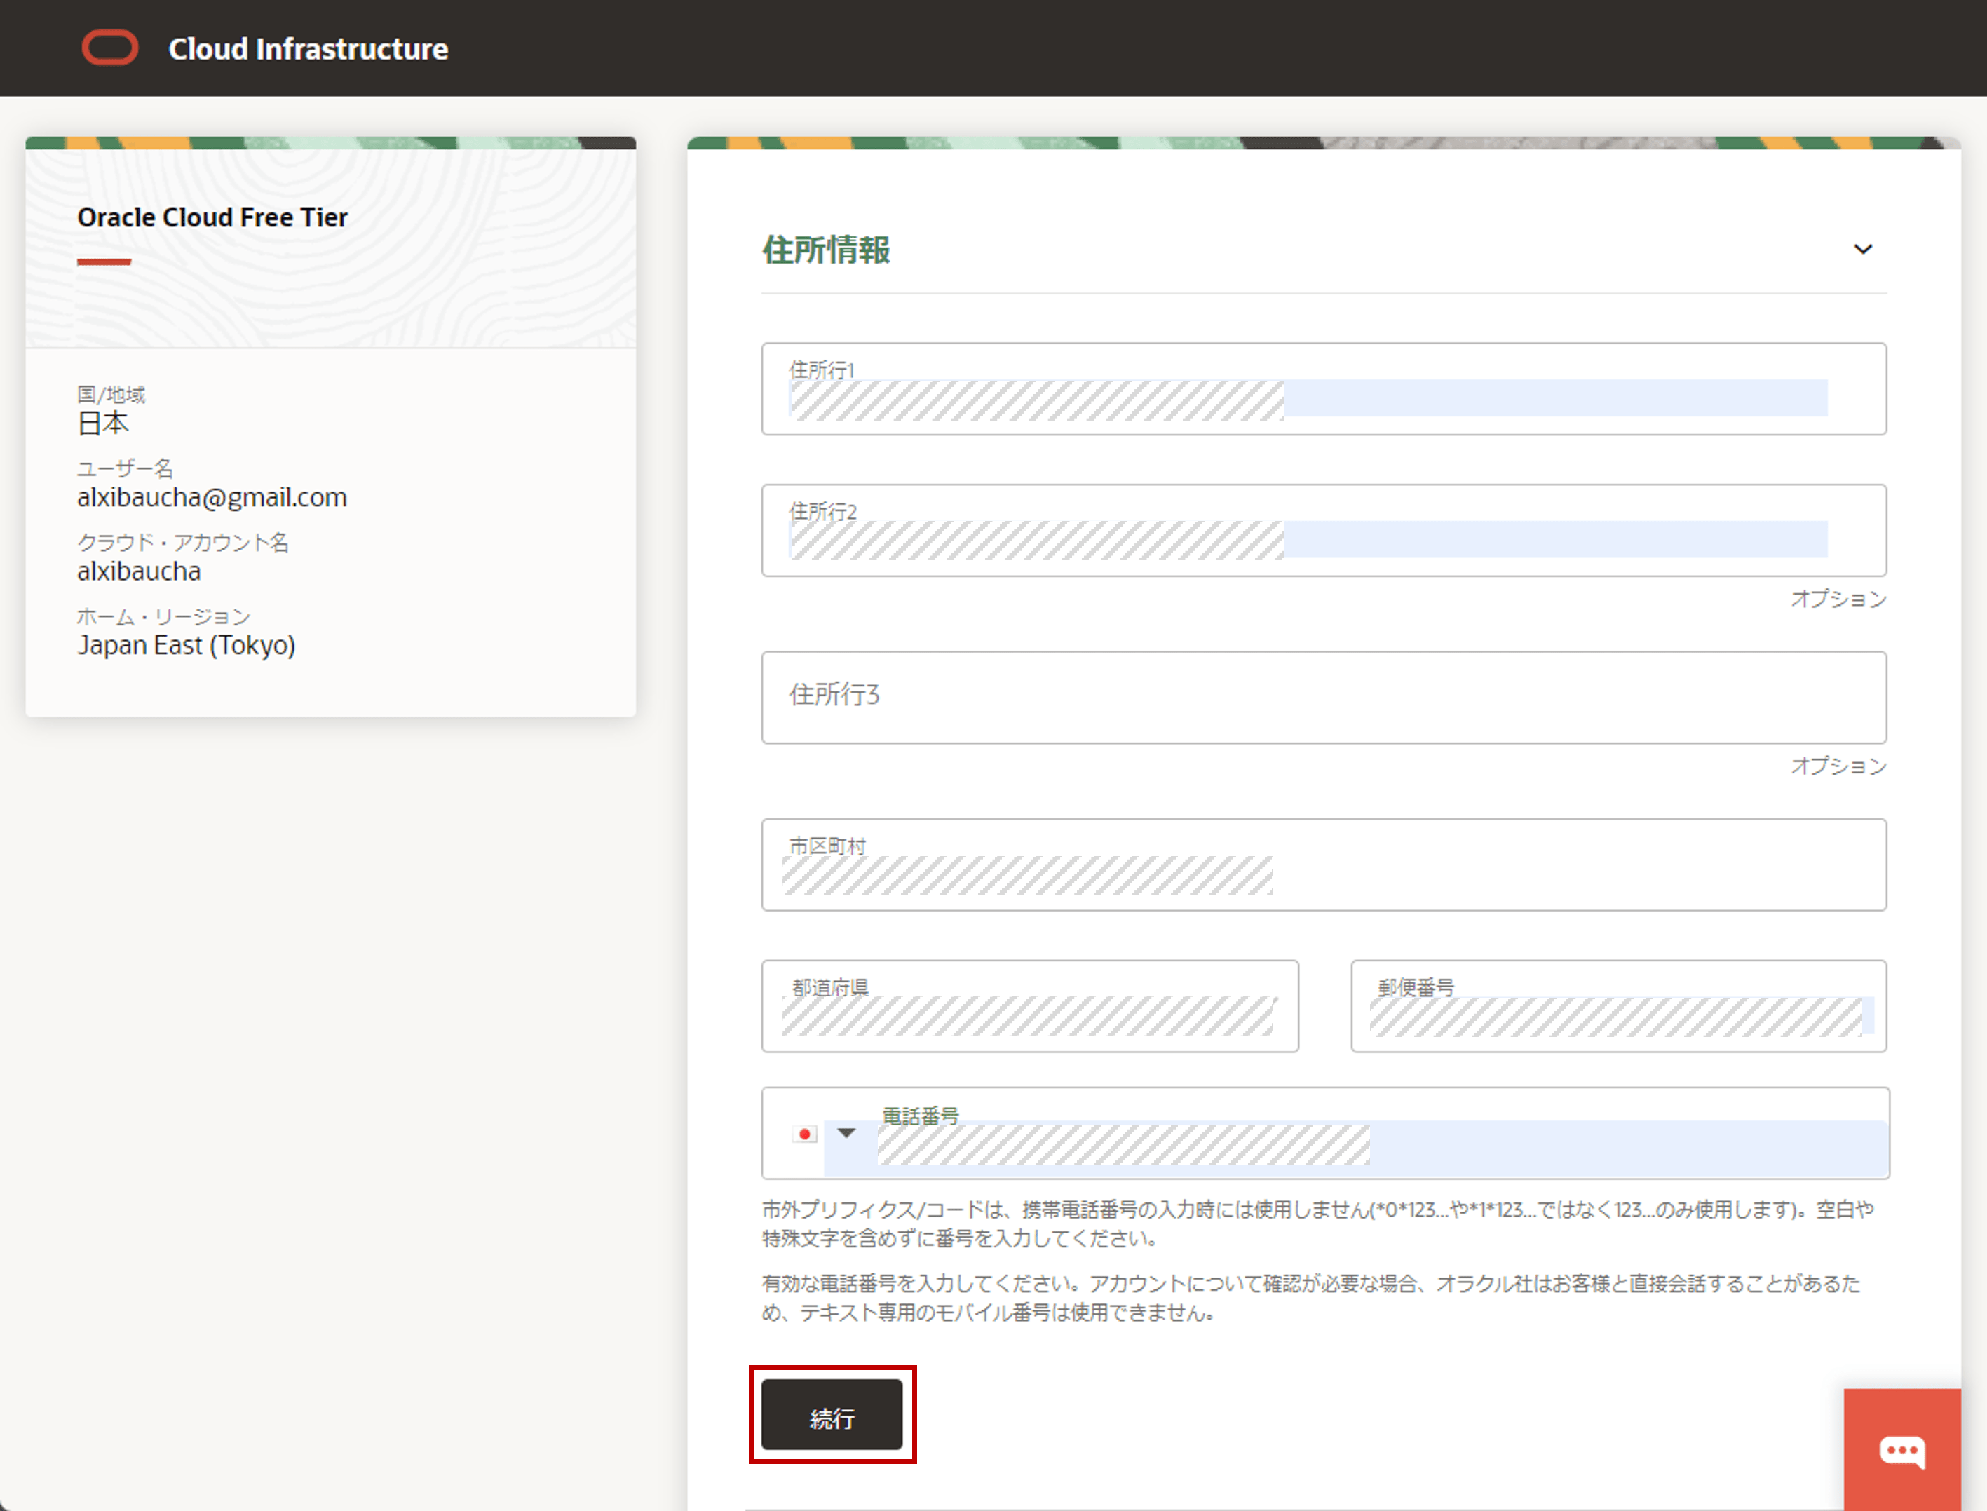This screenshot has height=1511, width=1987.
Task: Focus the 市区町村 input field
Action: click(1323, 865)
